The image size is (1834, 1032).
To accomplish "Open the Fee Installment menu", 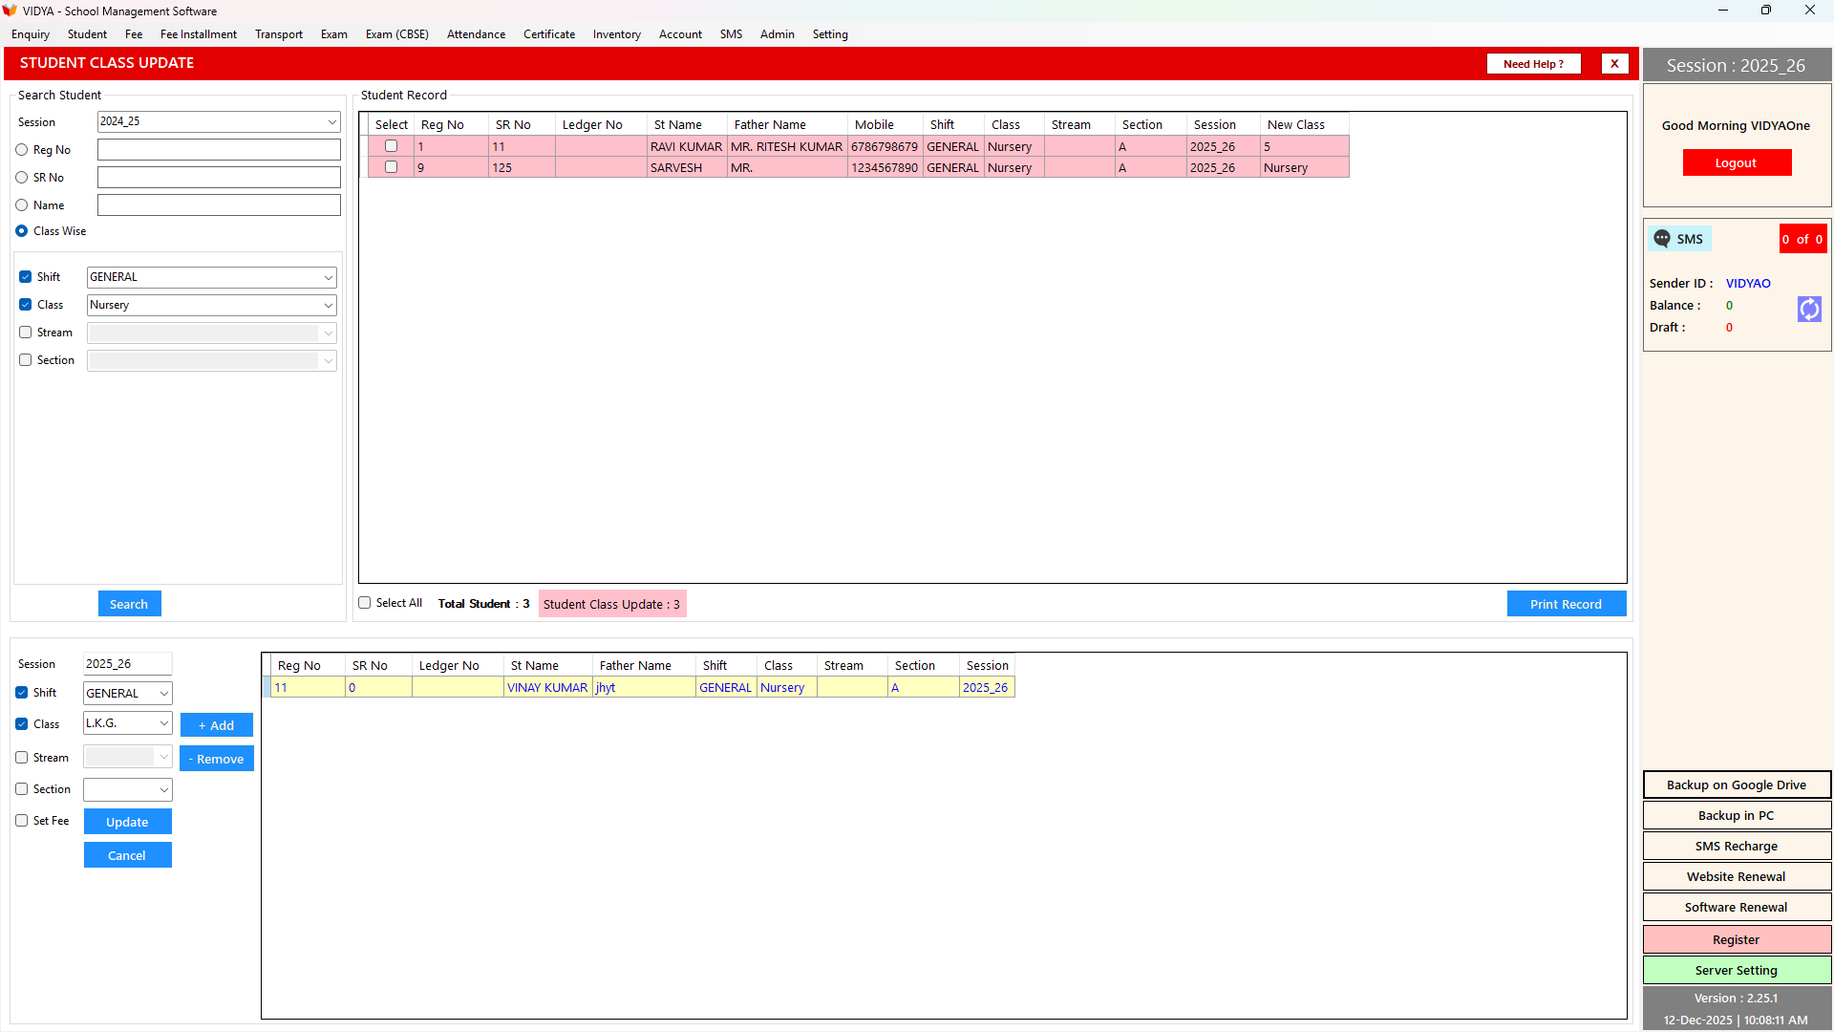I will click(x=199, y=34).
